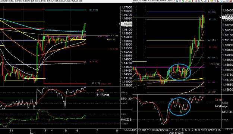
Task: Click the EURUSD 15-Min title text of right chart
Action: (140, 1)
